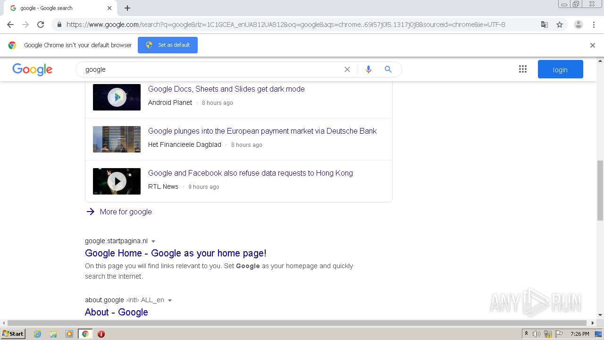Image resolution: width=604 pixels, height=340 pixels.
Task: Open Chrome's three-dot menu
Action: [x=594, y=25]
